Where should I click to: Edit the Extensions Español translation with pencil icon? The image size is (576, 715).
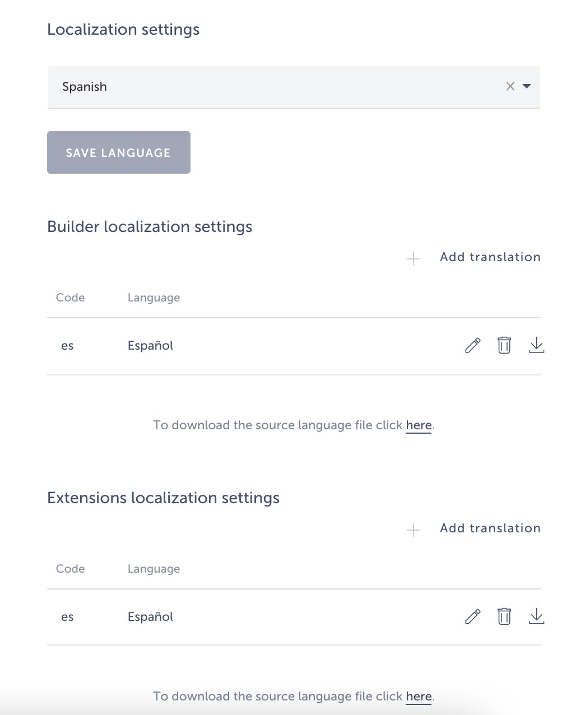472,616
